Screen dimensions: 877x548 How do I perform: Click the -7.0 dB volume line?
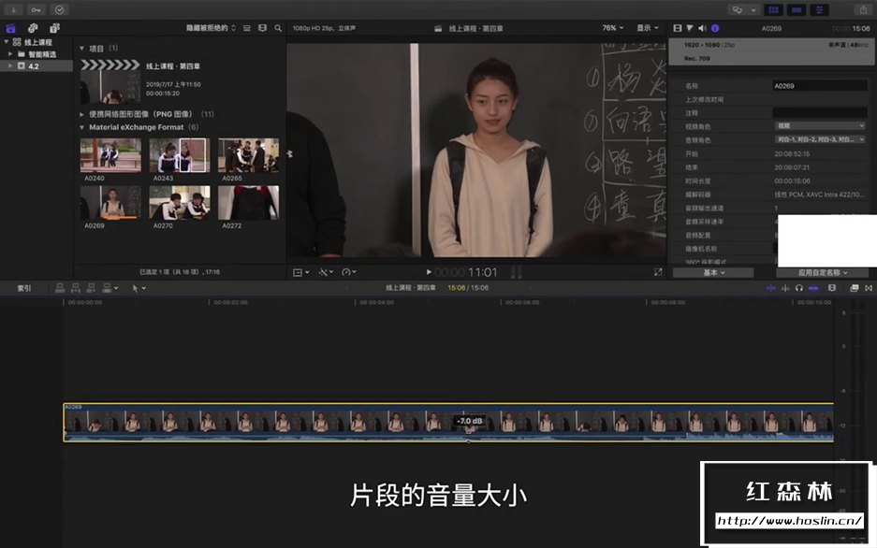coord(469,421)
